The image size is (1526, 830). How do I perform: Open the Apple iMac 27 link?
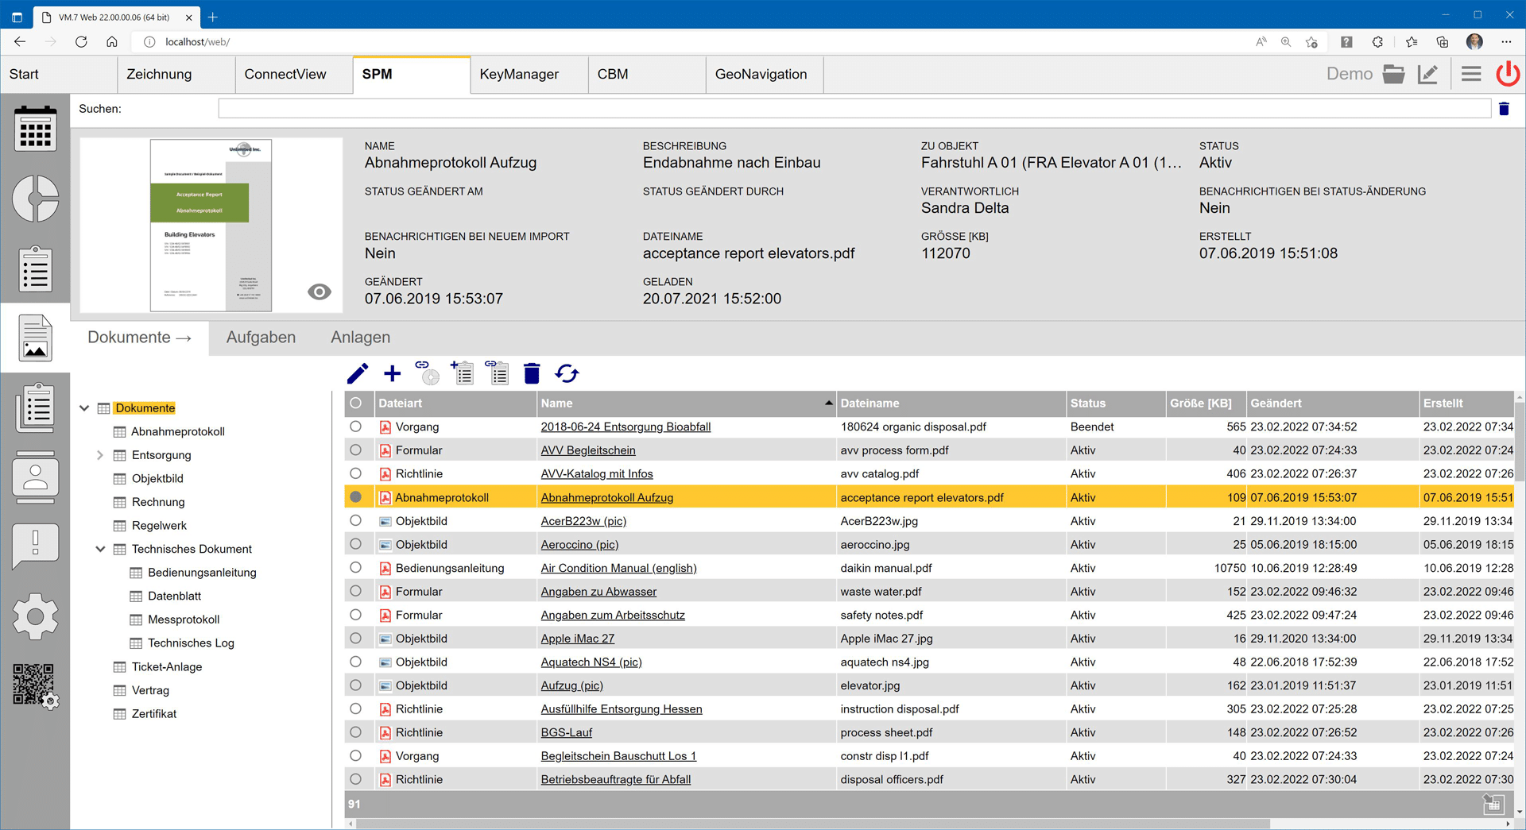click(577, 638)
